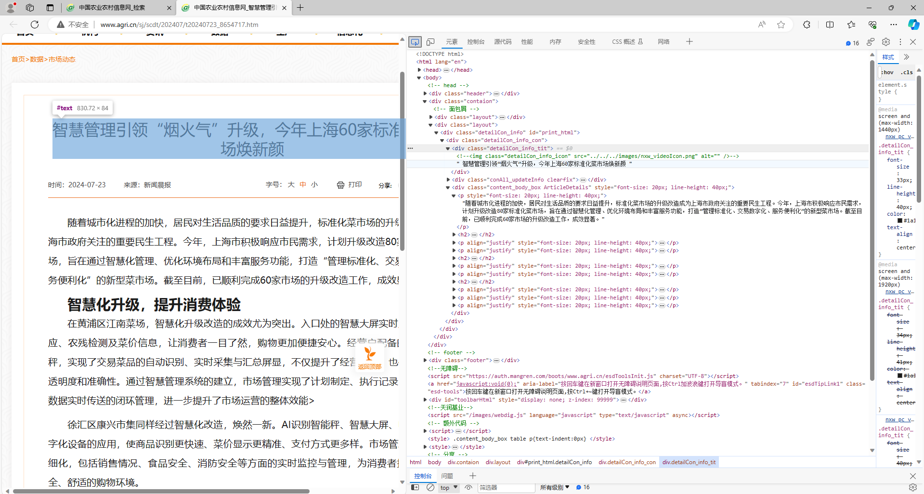
Task: Click the page horizontal scrollbar
Action: pyautogui.click(x=161, y=491)
